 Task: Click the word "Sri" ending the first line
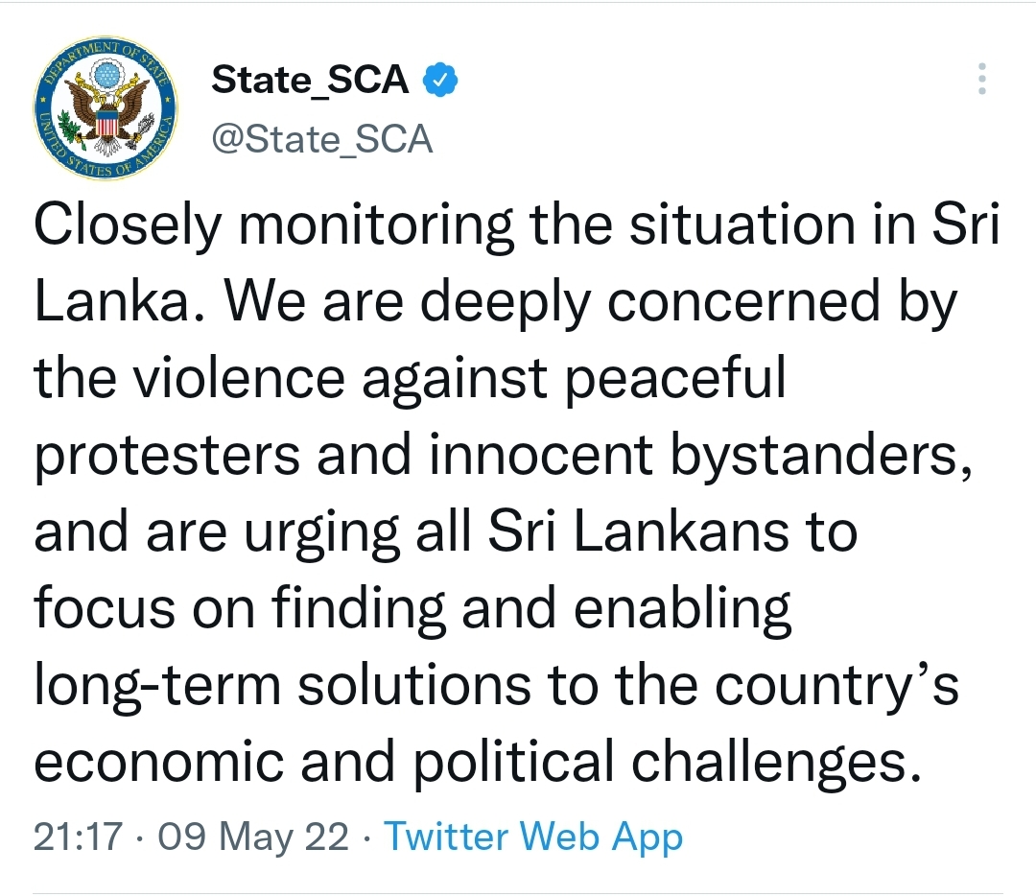(966, 224)
